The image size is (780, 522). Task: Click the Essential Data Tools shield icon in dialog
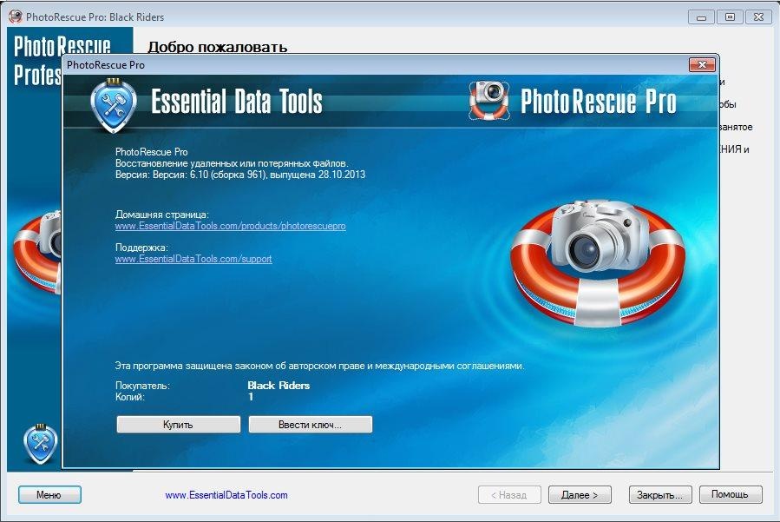pos(114,105)
